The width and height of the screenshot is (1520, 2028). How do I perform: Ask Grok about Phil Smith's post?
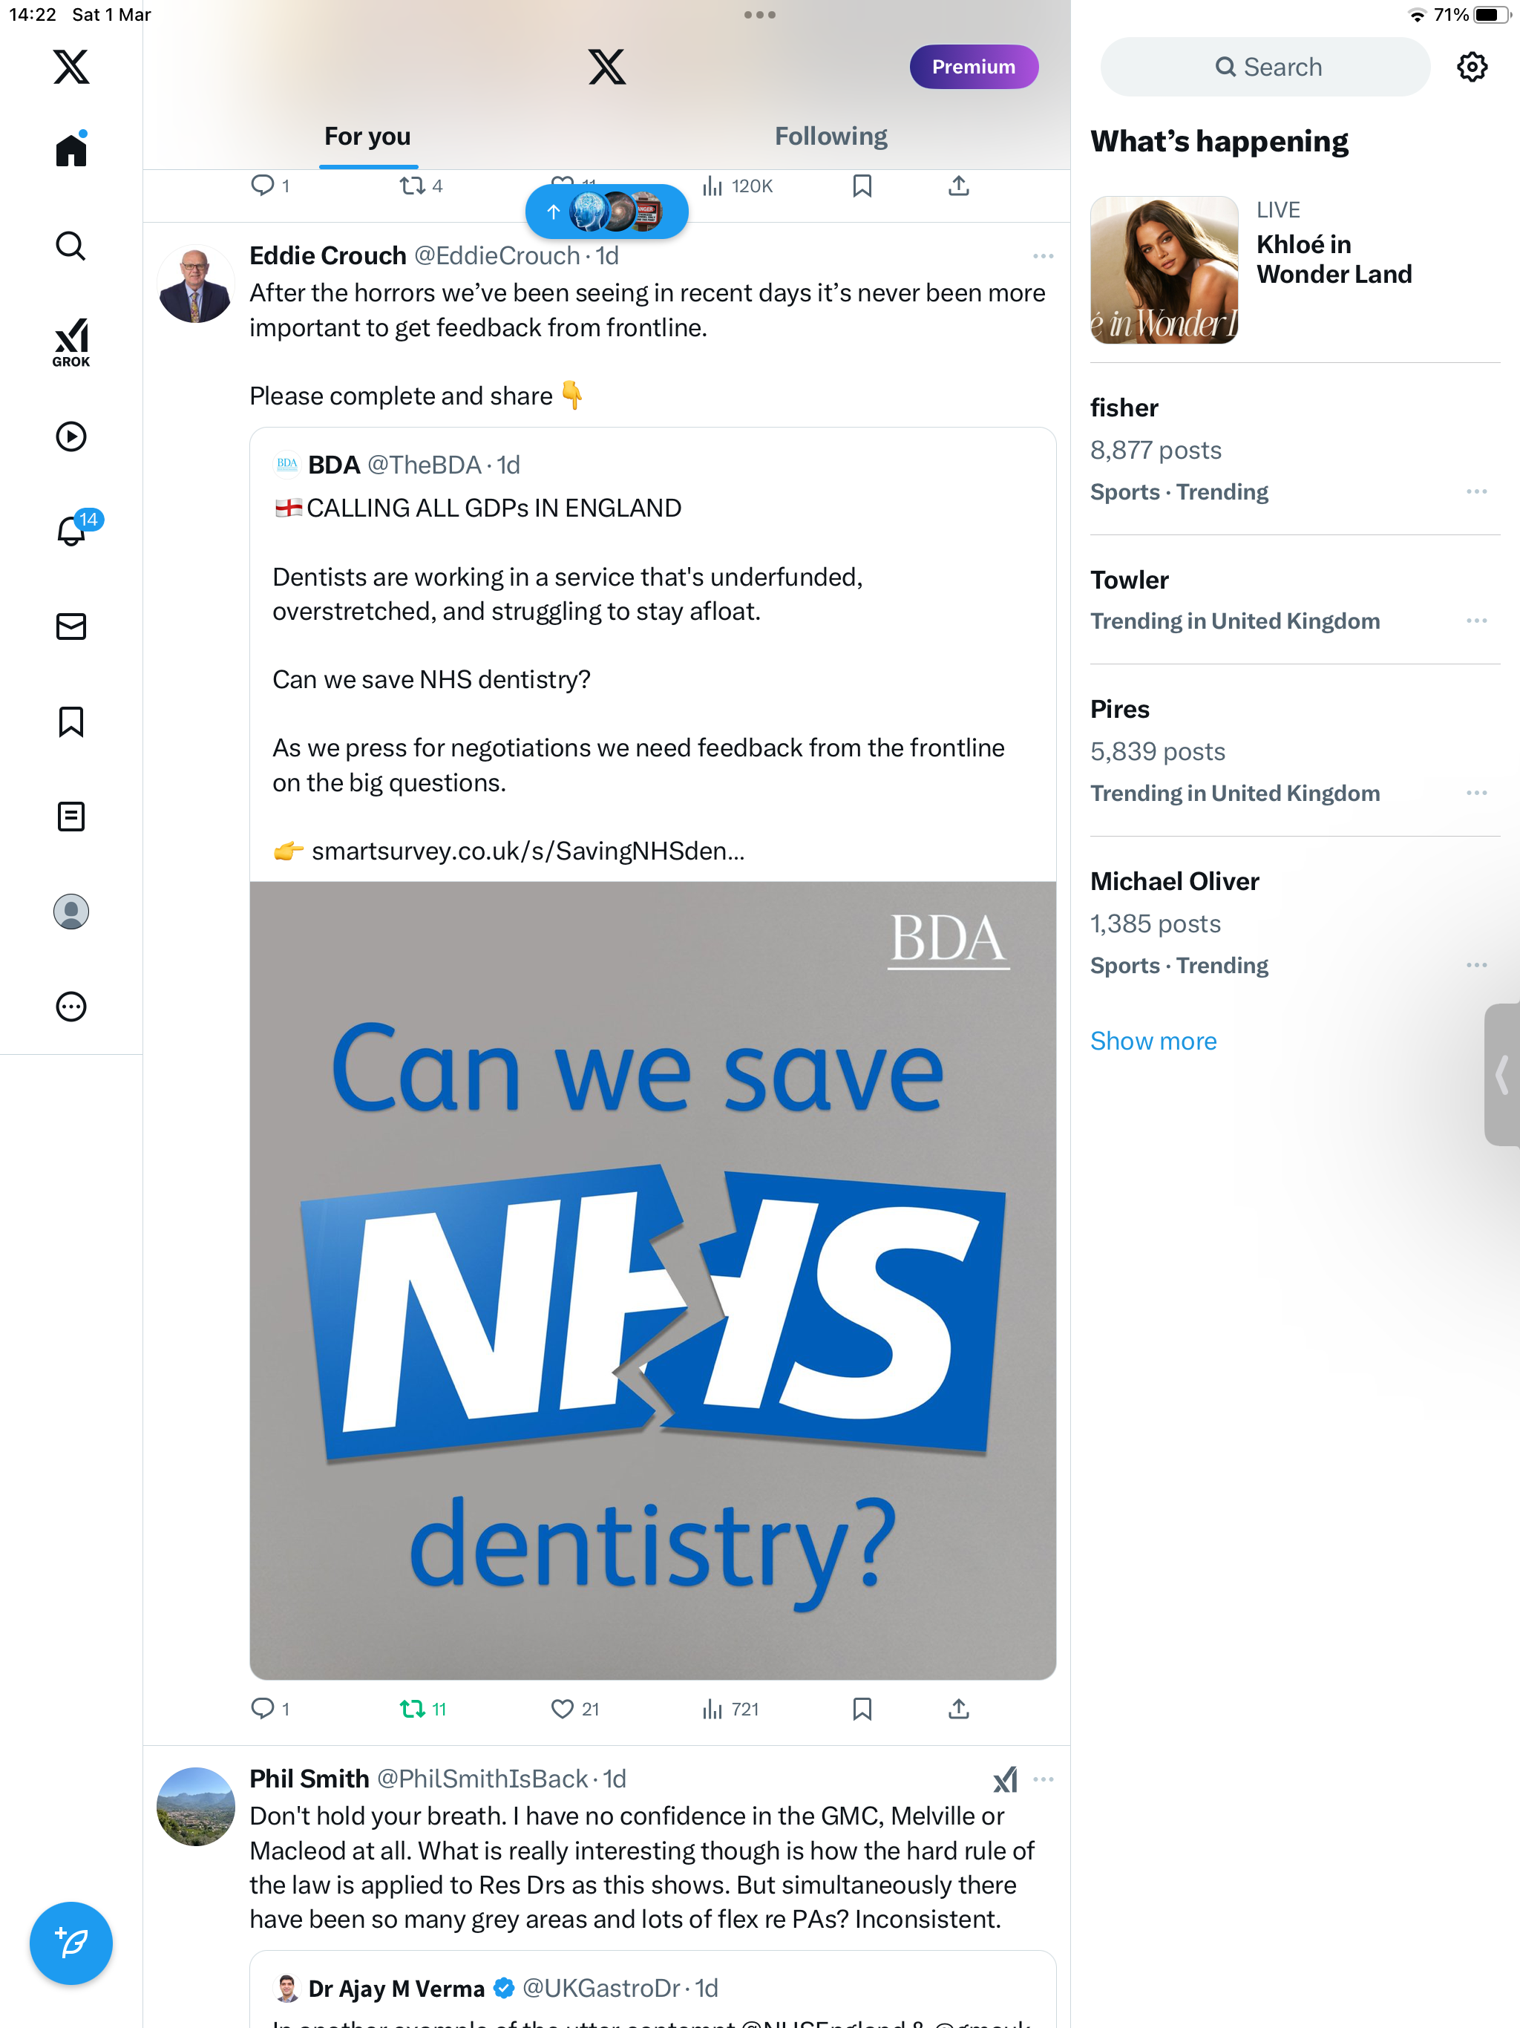point(1005,1779)
